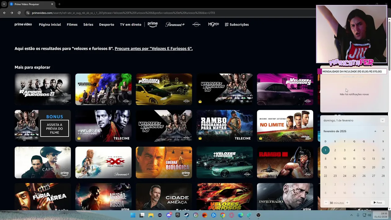Screen dimensions: 391x220
Task: Open Rambo Programado Para Matar thumbnail
Action: pyautogui.click(x=225, y=126)
